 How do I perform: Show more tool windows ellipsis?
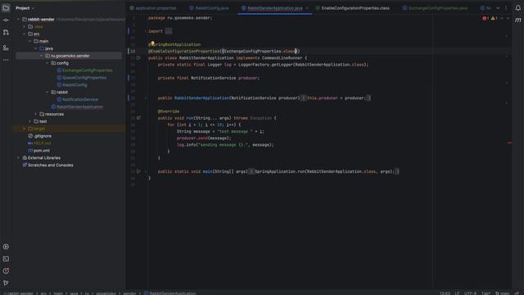(x=6, y=60)
